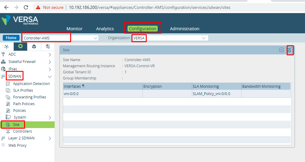Screen dimensions: 305x162
Task: Sort by the Interfaces column header
Action: (103, 86)
